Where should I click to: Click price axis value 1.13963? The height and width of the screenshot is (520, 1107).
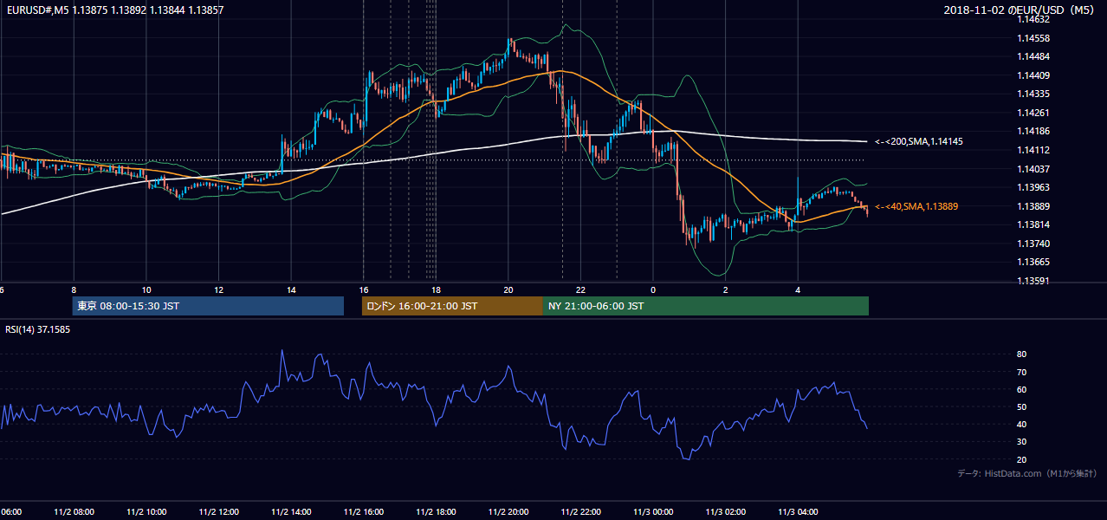coord(1033,187)
